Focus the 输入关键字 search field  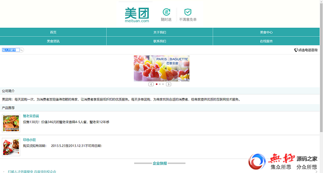11,50
